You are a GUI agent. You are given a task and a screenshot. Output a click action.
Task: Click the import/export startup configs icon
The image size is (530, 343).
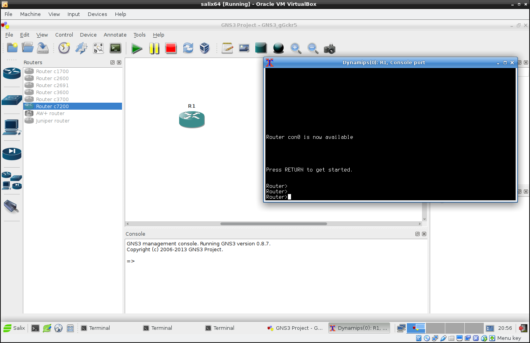pos(81,48)
